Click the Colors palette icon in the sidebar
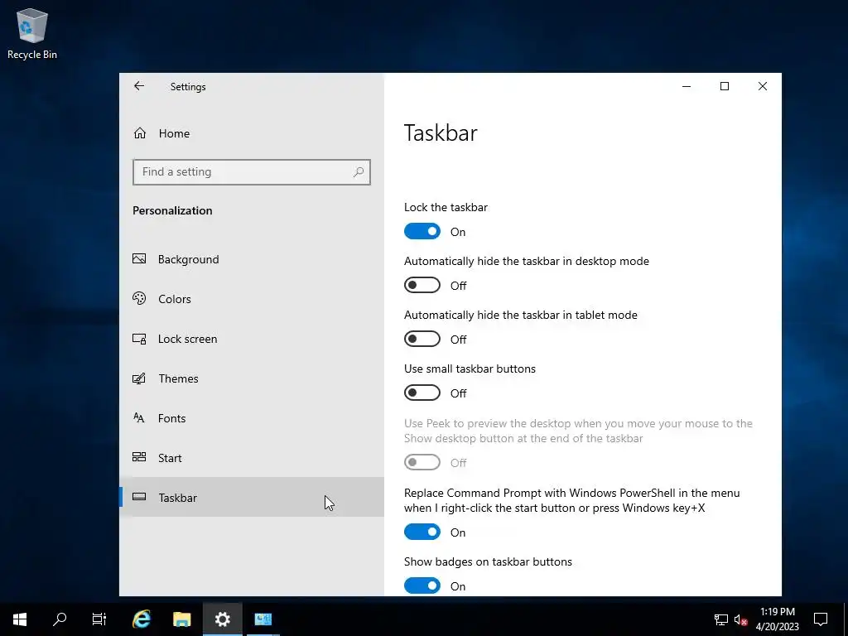 click(x=139, y=298)
